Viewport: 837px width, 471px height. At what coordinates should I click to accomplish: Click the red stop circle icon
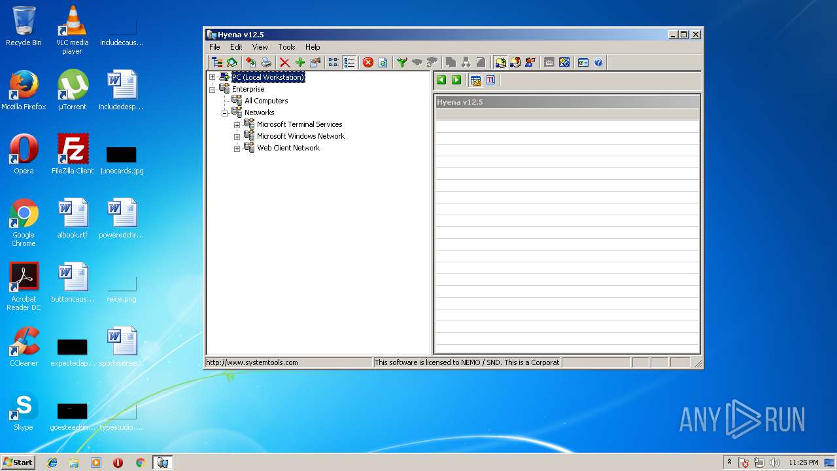pos(367,62)
